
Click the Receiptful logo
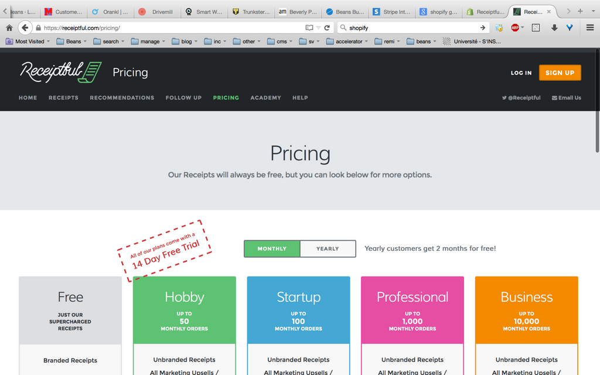(x=61, y=72)
